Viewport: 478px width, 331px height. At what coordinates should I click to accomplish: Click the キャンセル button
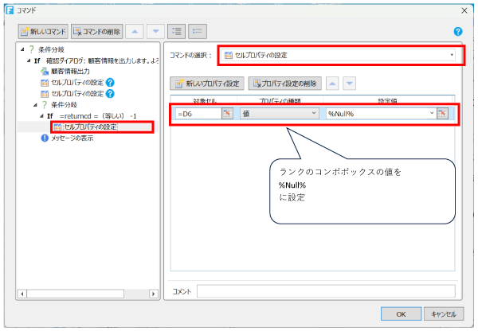pyautogui.click(x=444, y=314)
